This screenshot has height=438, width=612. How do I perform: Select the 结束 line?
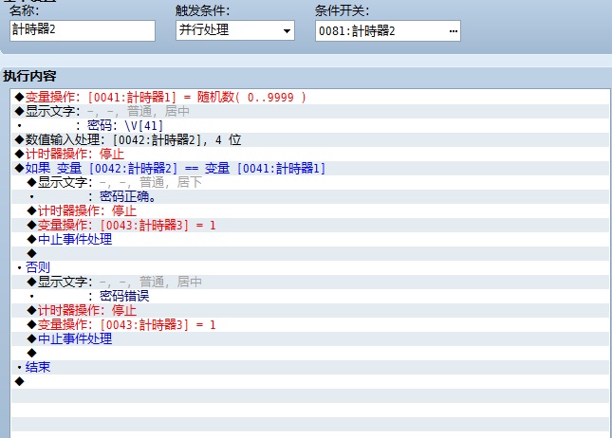pyautogui.click(x=310, y=368)
